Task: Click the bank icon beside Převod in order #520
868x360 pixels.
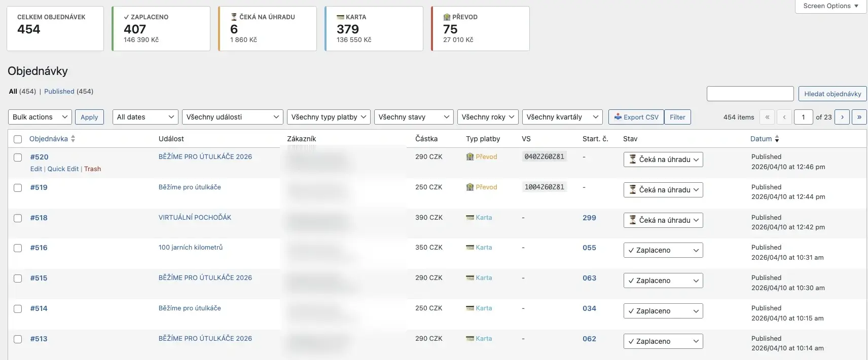Action: click(x=470, y=157)
